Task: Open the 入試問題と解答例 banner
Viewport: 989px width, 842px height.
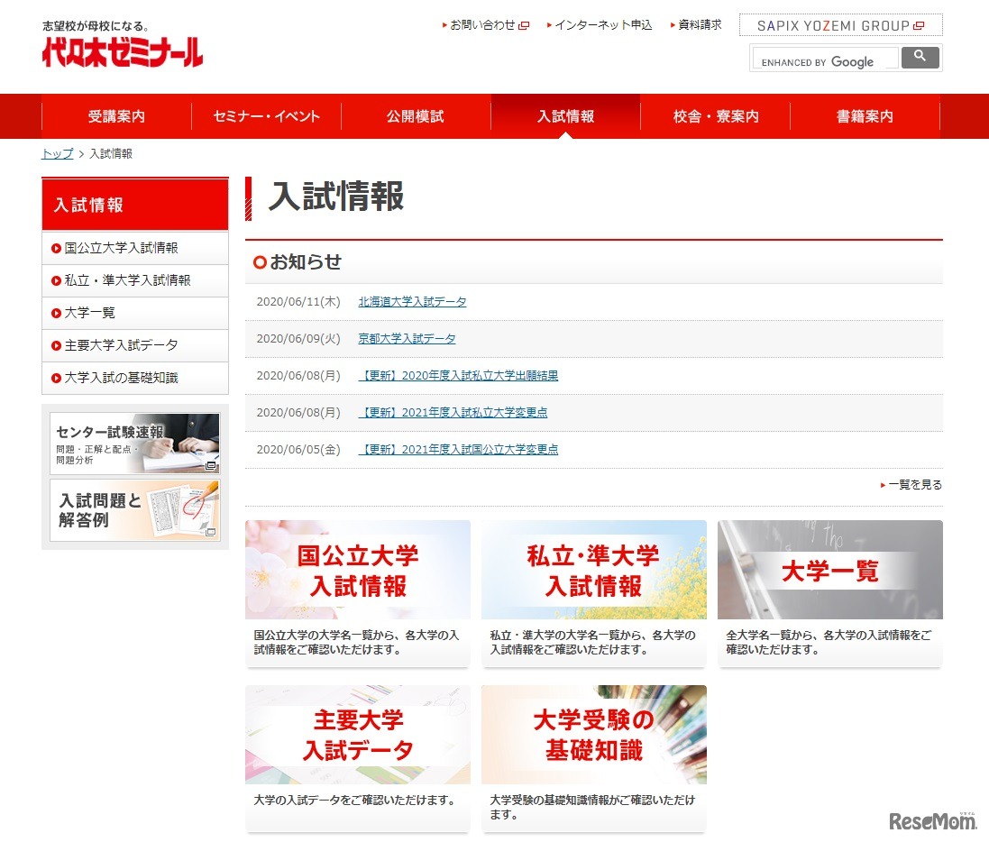Action: click(x=134, y=509)
